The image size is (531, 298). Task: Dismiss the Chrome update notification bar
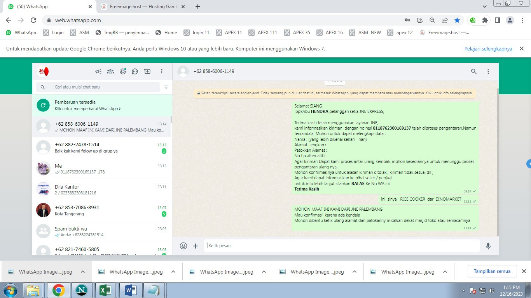[x=522, y=49]
